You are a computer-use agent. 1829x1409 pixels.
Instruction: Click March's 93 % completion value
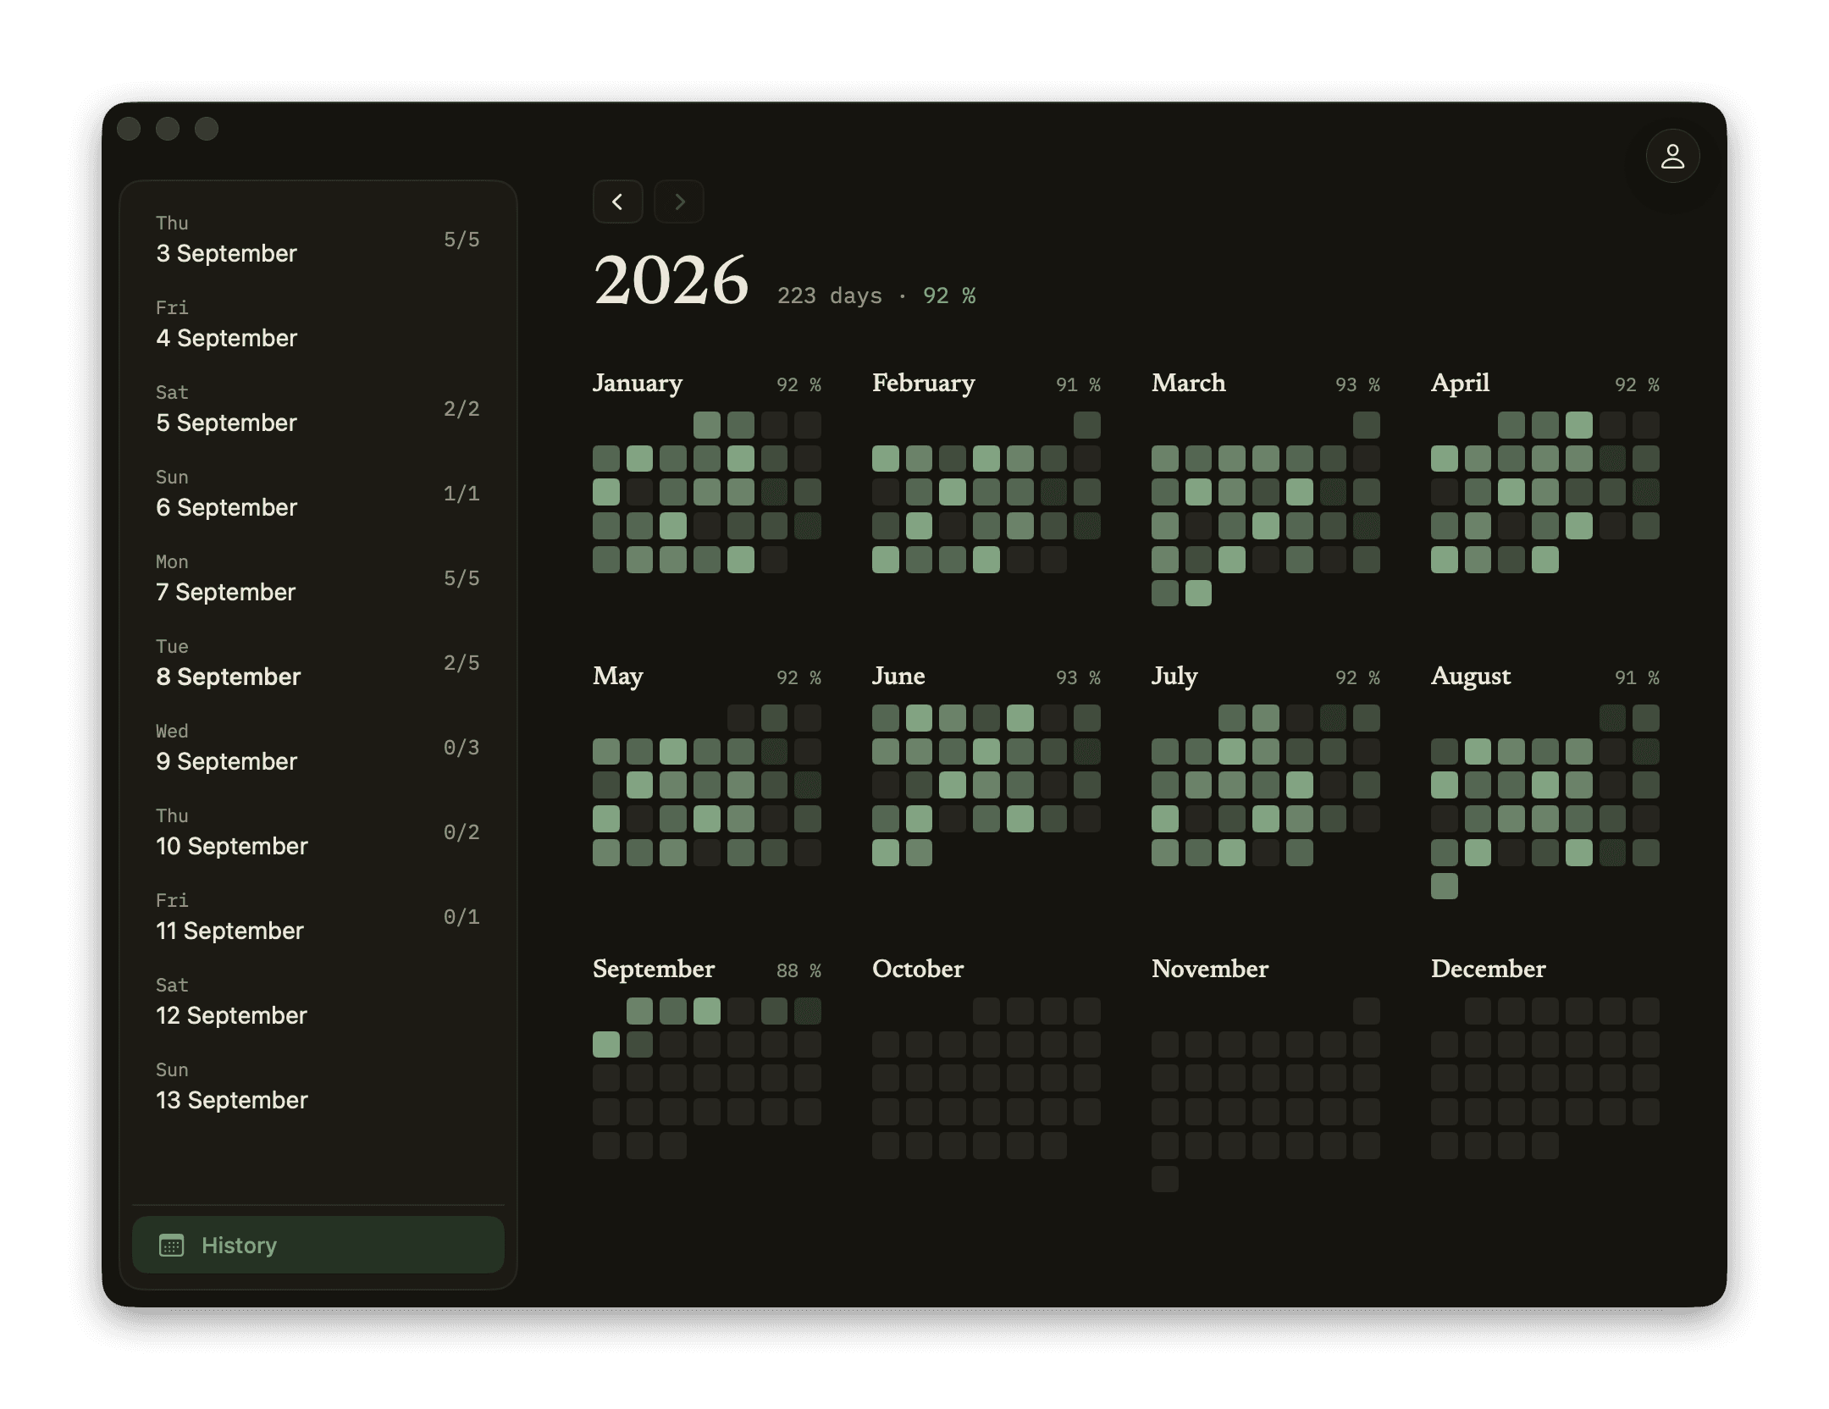pyautogui.click(x=1357, y=384)
